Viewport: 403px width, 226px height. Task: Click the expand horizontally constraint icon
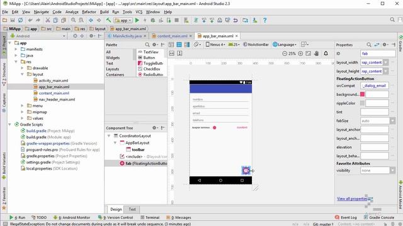click(172, 53)
